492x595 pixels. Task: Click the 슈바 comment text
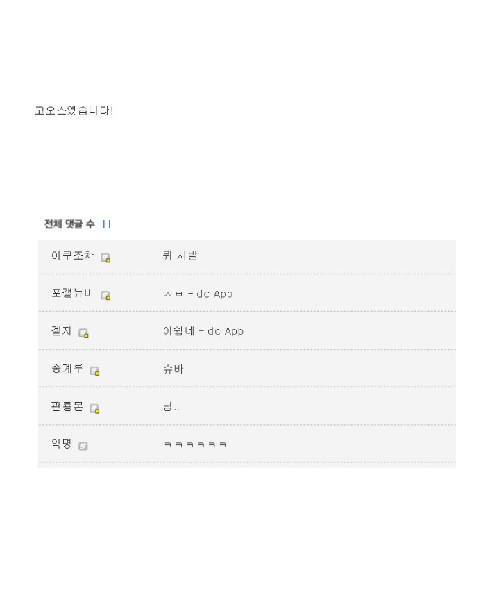[173, 369]
